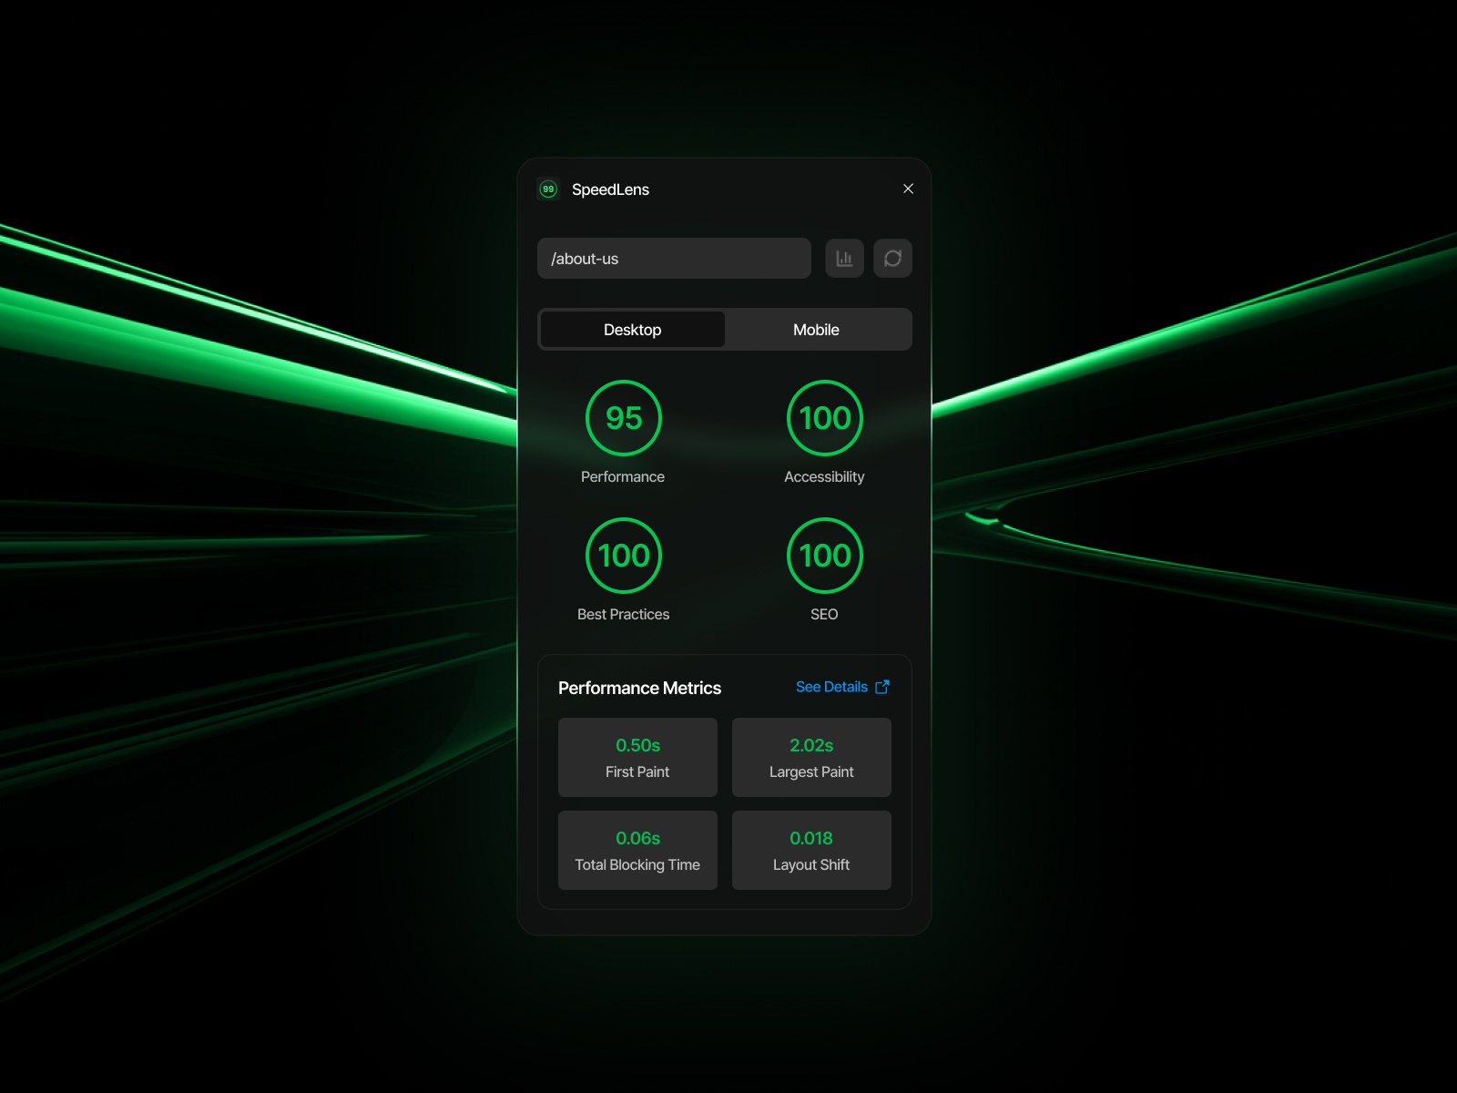Open the external link icon beside See Details
Image resolution: width=1457 pixels, height=1093 pixels.
[881, 687]
